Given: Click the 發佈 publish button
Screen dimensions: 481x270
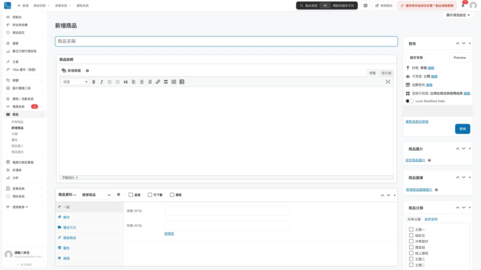Looking at the screenshot, I should (x=462, y=129).
